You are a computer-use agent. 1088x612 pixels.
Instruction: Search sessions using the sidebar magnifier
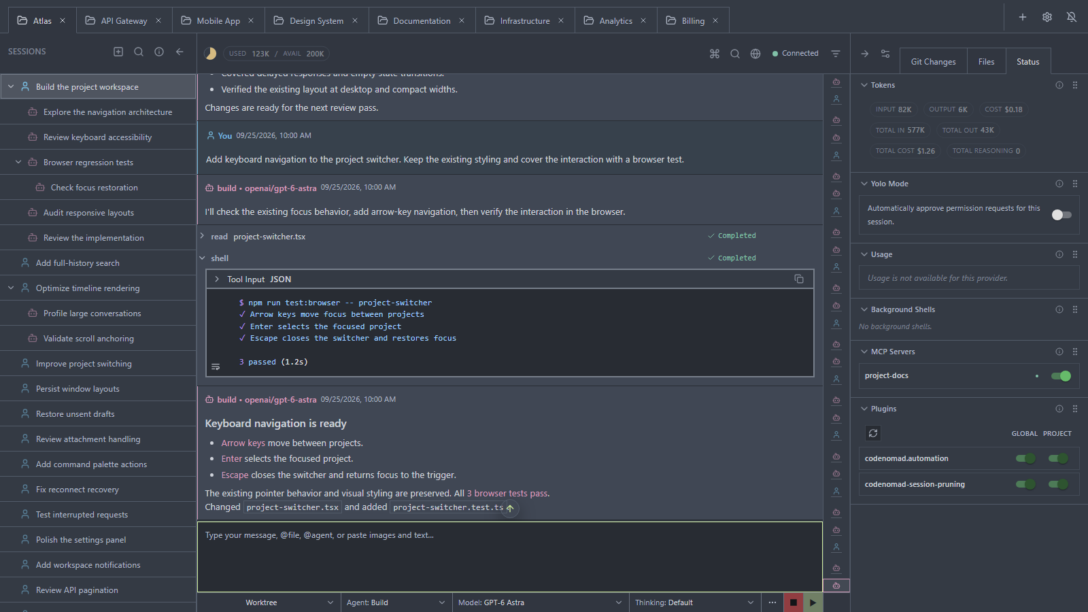[x=139, y=52]
